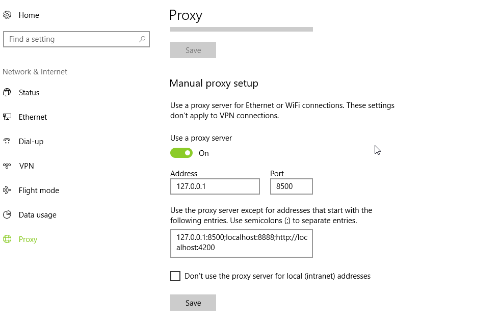Turn off the Use a proxy server toggle

(x=181, y=153)
